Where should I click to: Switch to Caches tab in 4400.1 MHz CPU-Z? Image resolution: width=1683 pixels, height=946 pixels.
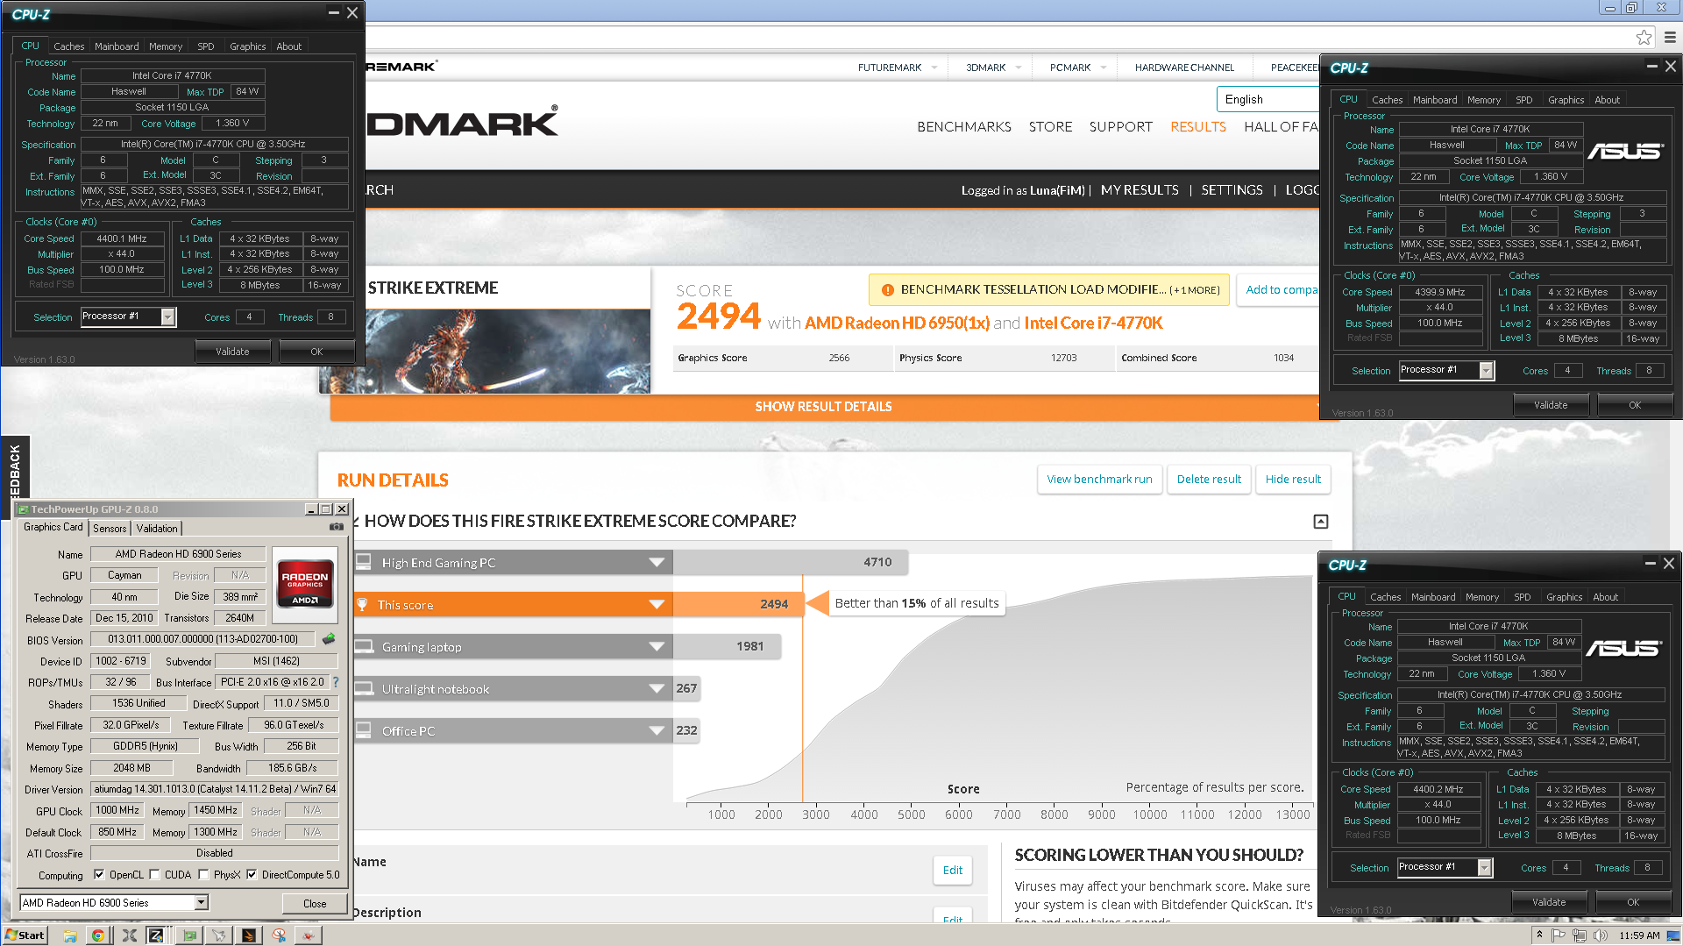pyautogui.click(x=68, y=46)
